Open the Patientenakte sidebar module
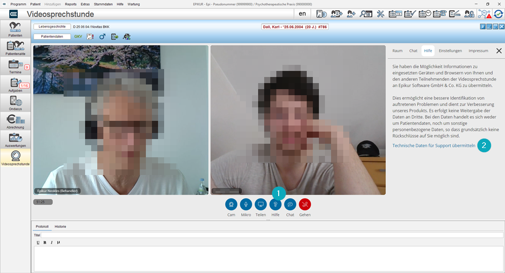Screen dimensions: 505x273 pos(15,48)
